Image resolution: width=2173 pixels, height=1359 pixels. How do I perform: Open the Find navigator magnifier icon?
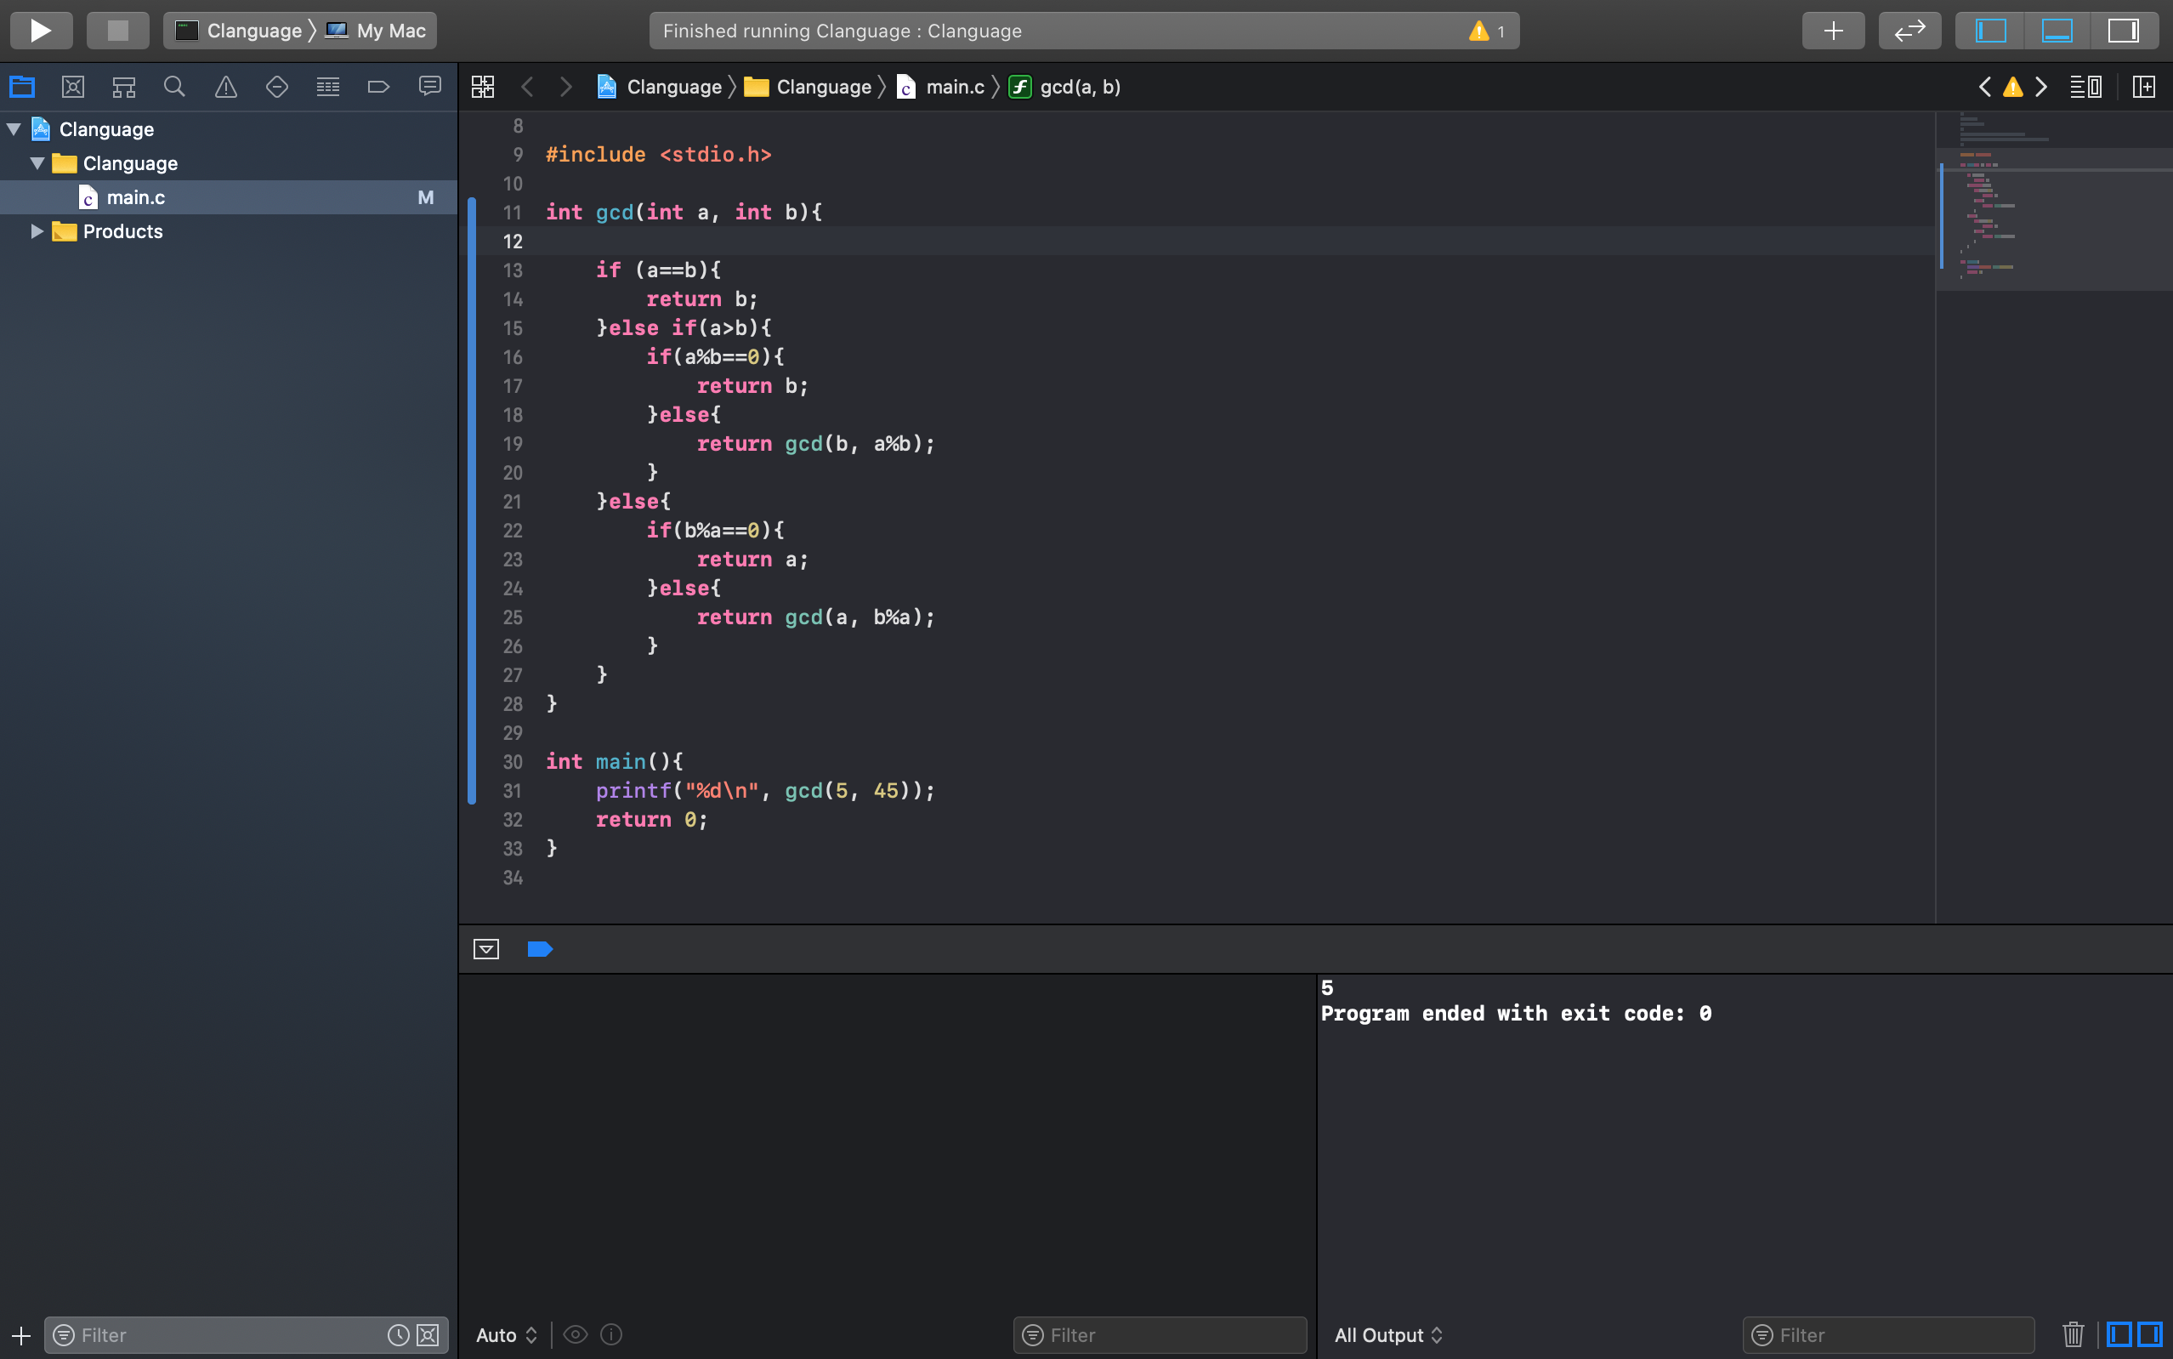tap(174, 88)
